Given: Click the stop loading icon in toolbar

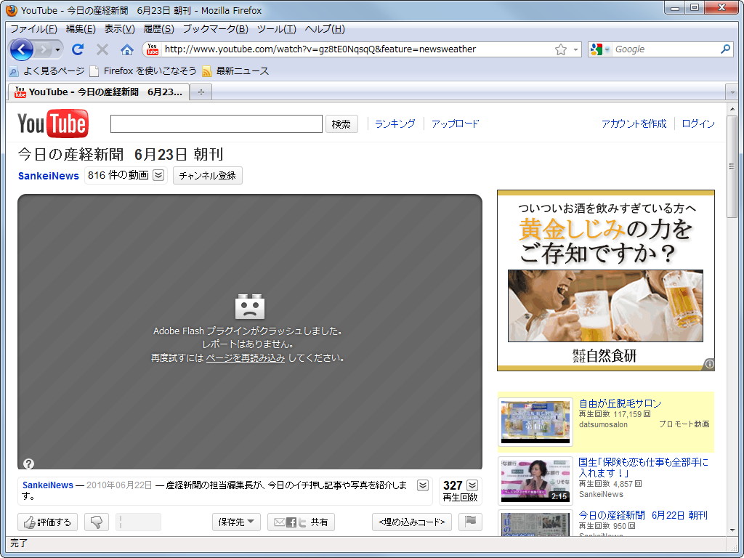Looking at the screenshot, I should point(102,49).
